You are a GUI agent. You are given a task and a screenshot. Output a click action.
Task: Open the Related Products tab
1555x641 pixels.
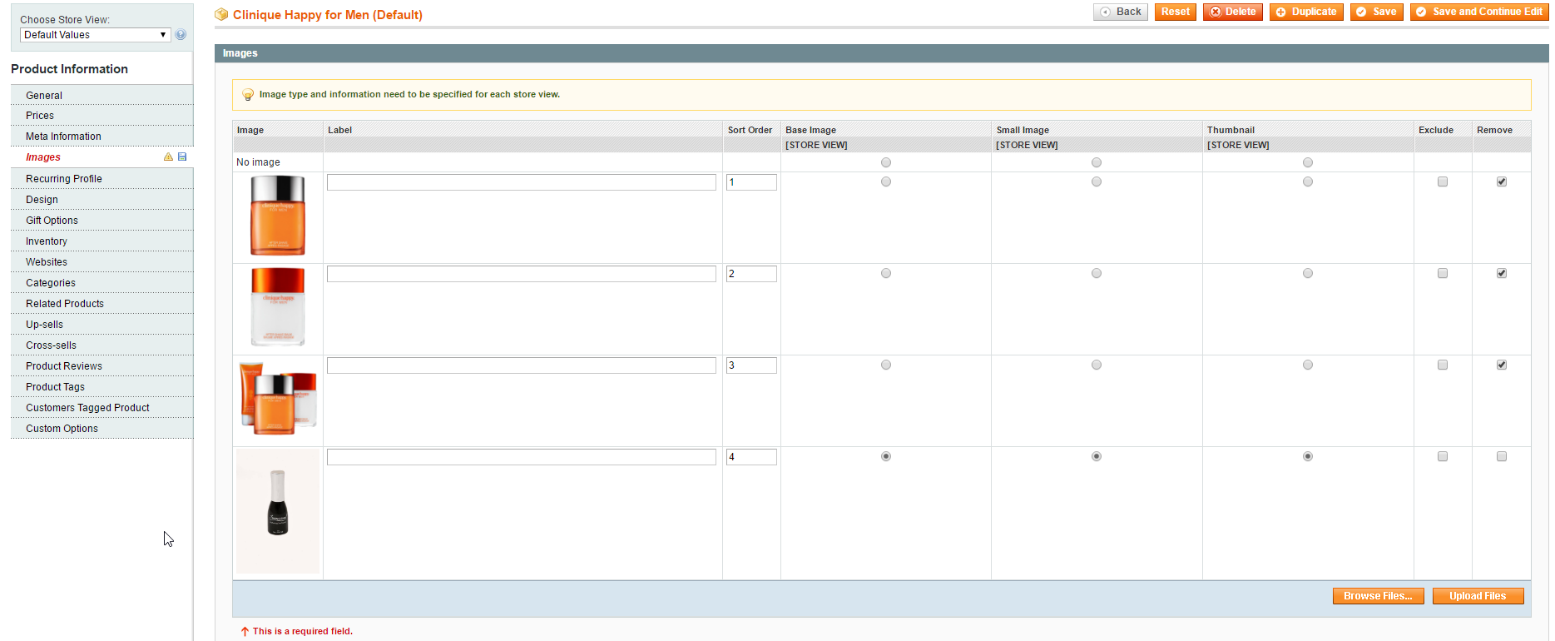[x=102, y=304]
